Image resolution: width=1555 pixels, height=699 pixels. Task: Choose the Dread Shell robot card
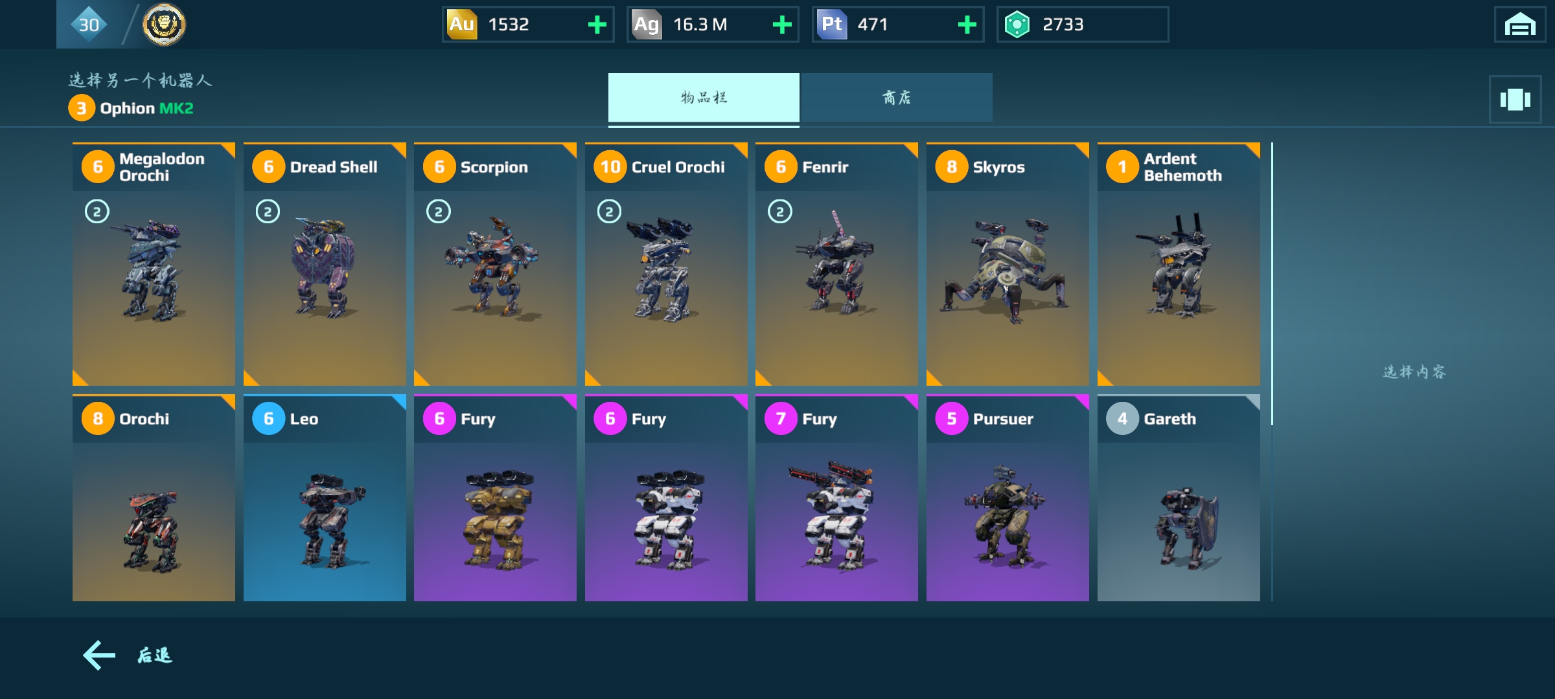pos(325,264)
